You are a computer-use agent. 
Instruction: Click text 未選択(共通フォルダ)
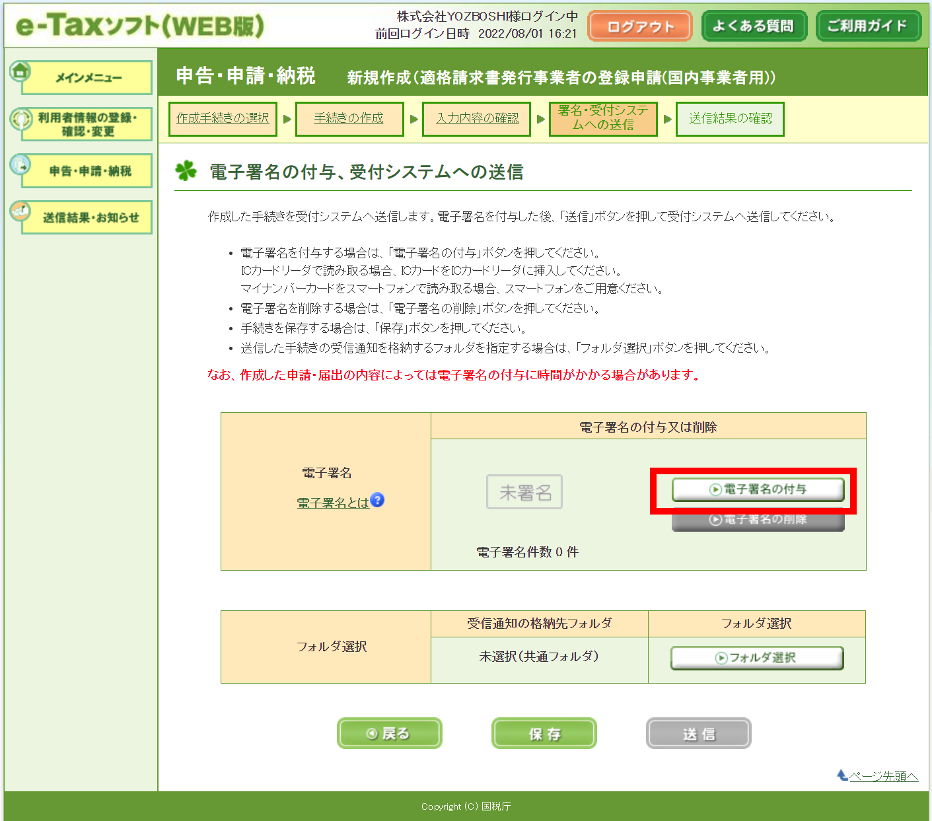point(539,657)
